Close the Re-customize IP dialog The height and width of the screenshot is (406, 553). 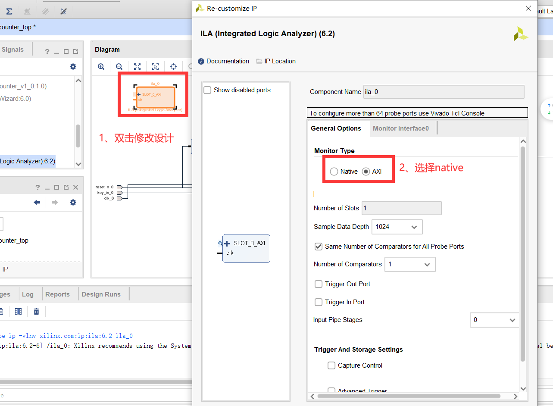tap(528, 8)
